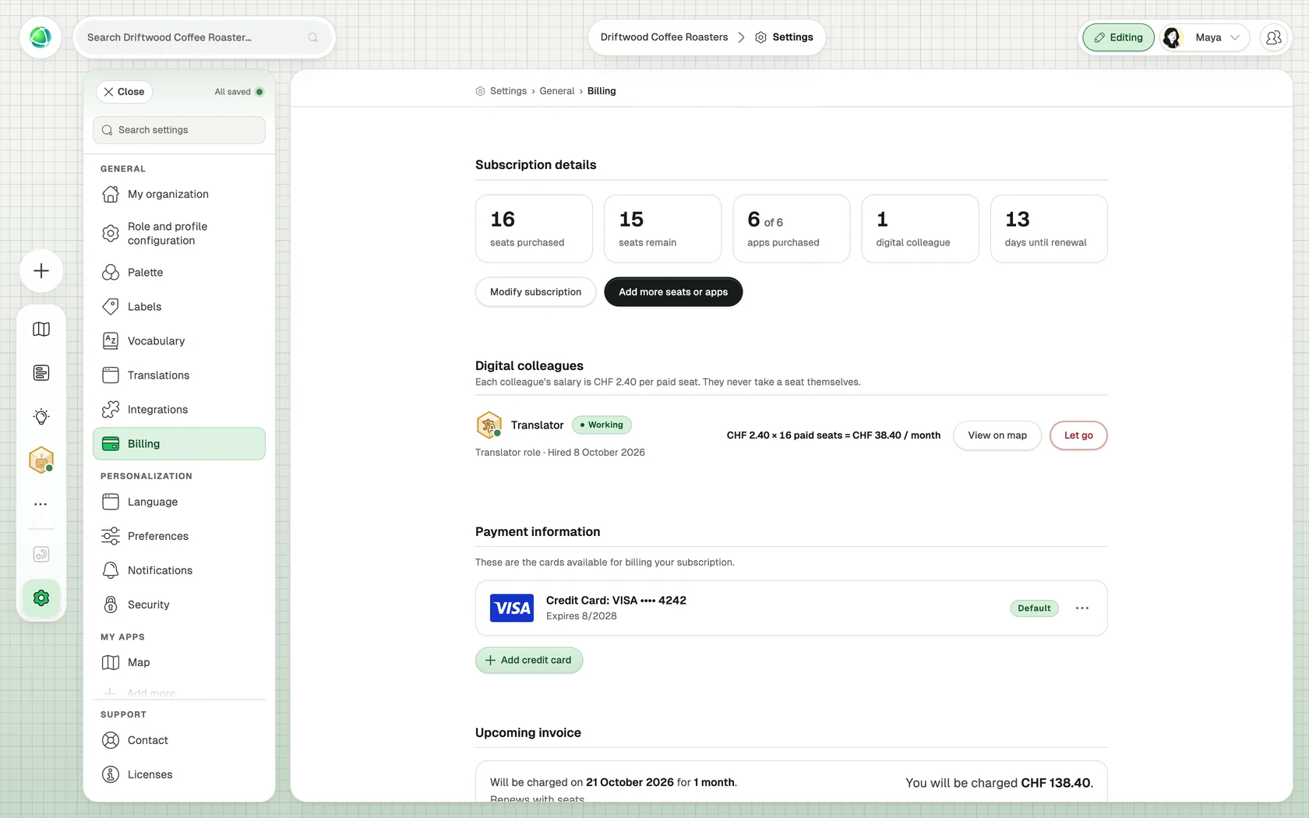Open card options three-dot menu for VISA
Viewport: 1309px width, 818px height.
1082,608
